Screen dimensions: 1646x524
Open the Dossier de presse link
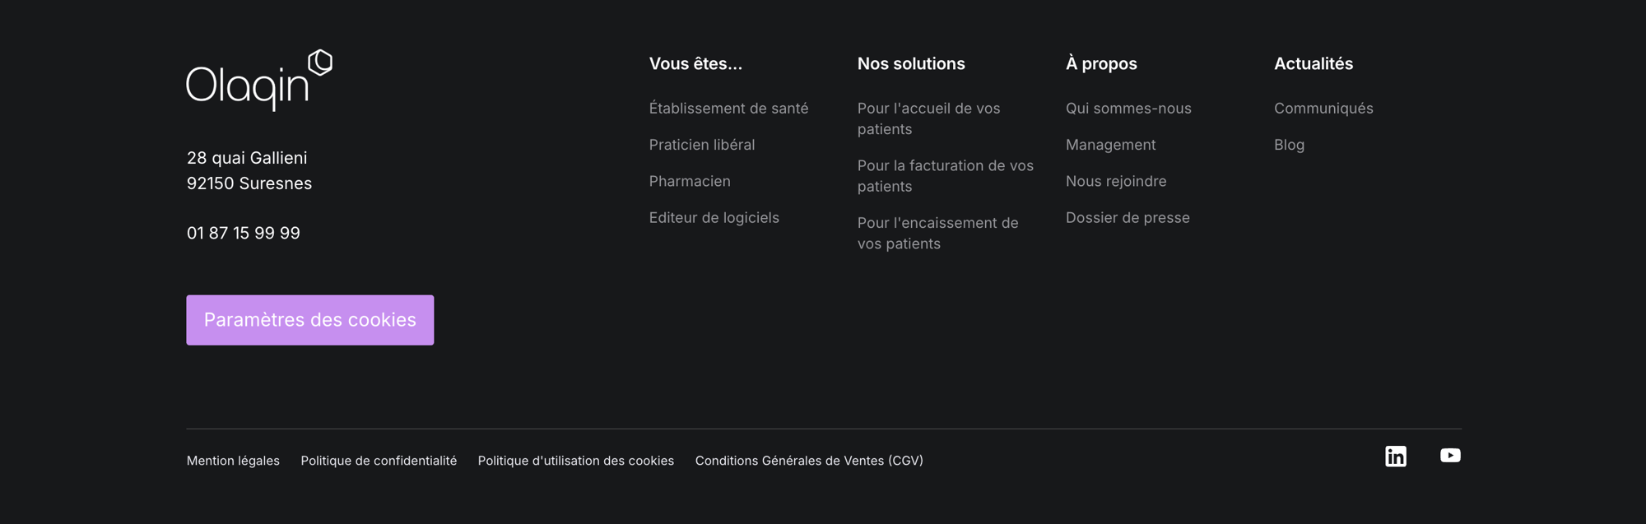[x=1127, y=218]
